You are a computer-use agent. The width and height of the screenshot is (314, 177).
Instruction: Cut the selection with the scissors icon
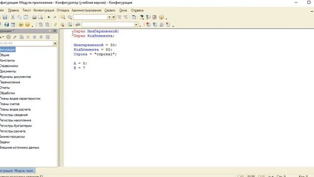click(13, 17)
